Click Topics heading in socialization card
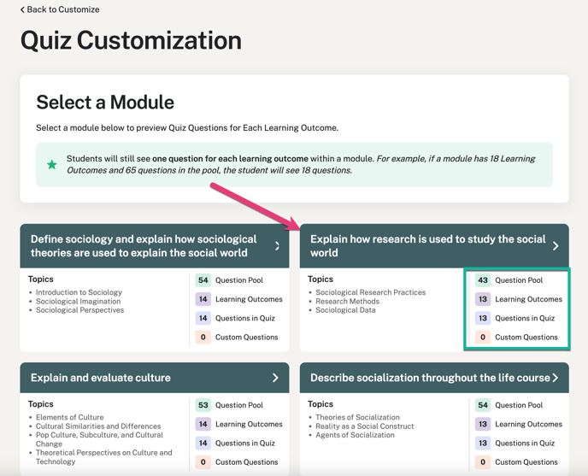This screenshot has height=476, width=588. pyautogui.click(x=320, y=404)
